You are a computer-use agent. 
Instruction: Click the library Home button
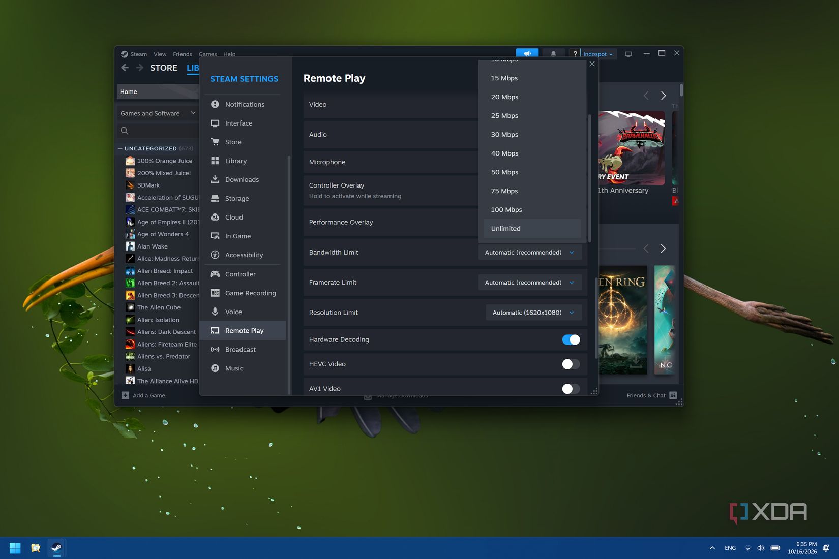tap(158, 91)
